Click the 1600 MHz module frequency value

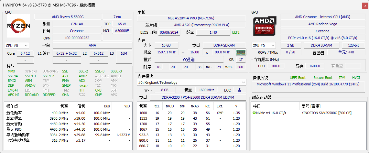[x=206, y=90]
